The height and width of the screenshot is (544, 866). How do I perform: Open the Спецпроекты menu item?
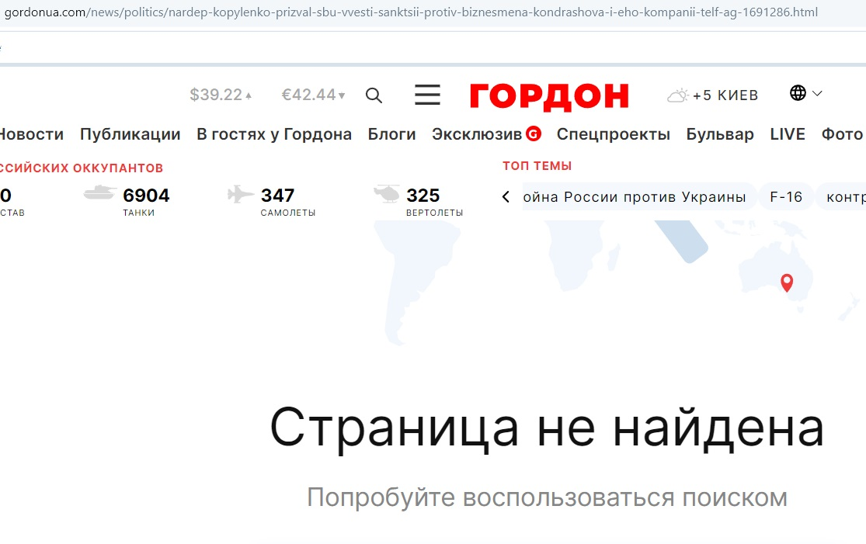tap(613, 134)
